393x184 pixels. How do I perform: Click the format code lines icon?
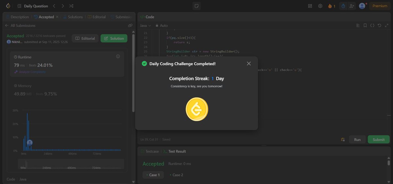(358, 26)
